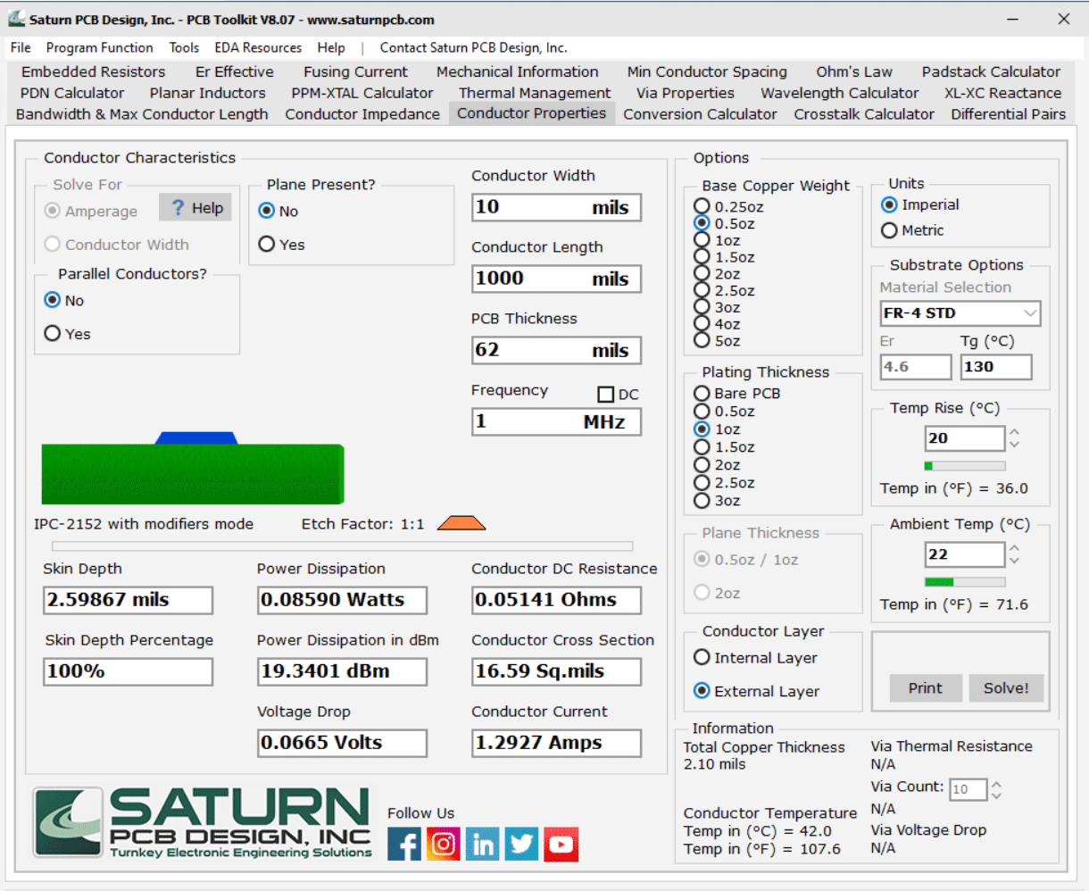
Task: Open the Facebook icon link
Action: click(404, 844)
